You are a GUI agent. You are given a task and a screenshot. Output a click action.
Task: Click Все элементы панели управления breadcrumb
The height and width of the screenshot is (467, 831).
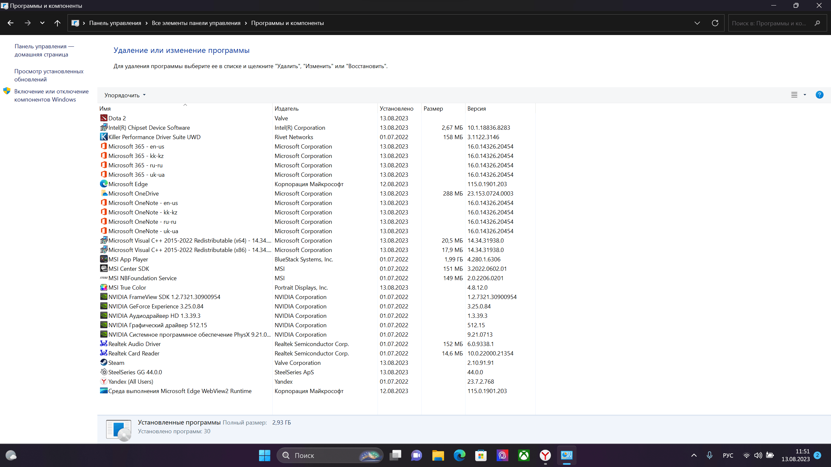coord(196,23)
